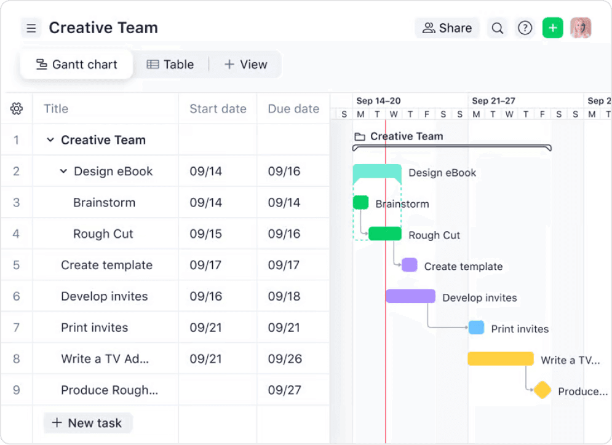Click the blue Print invites Gantt bar
Viewport: 612px width, 445px height.
tap(476, 327)
